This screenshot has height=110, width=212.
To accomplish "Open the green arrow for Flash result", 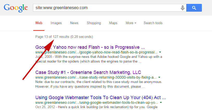I will coord(160,52).
